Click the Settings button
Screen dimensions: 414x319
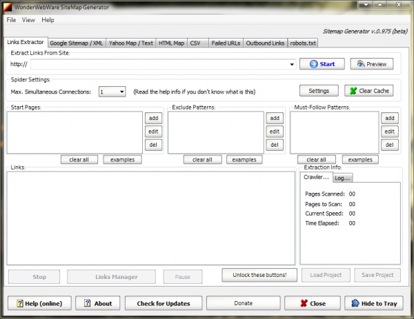319,91
